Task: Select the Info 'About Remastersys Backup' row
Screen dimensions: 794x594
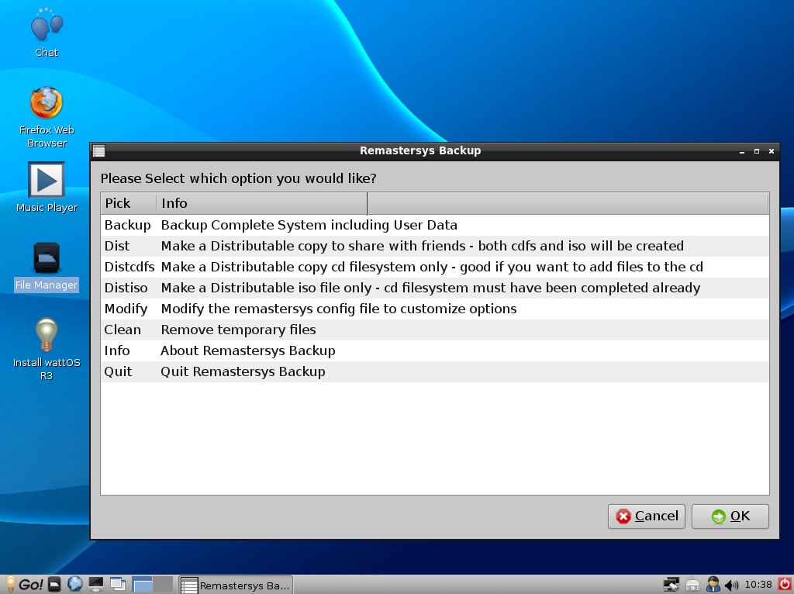Action: 434,351
